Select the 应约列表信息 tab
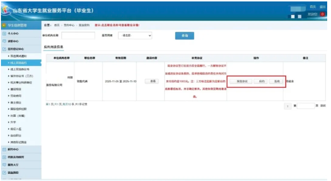331x181 pixels. pos(53,47)
